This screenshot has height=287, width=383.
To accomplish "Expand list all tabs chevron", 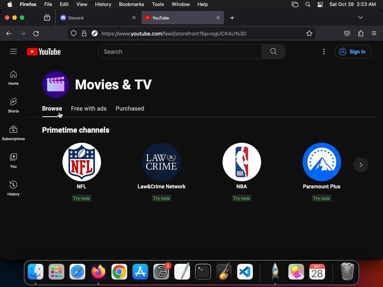I will tap(360, 18).
